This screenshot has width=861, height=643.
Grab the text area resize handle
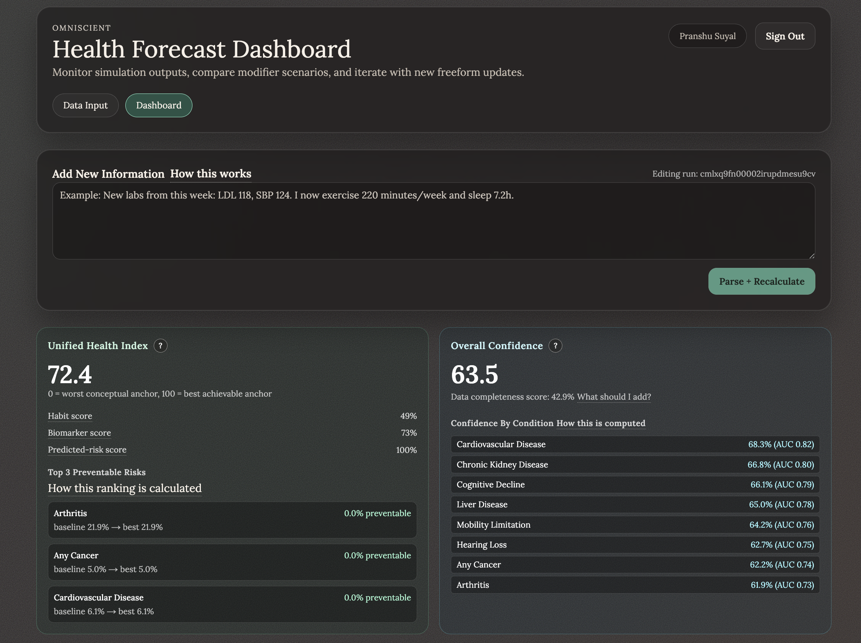811,256
